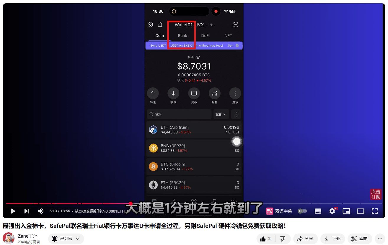Open 双语字幕 bilingual subtitle option
The width and height of the screenshot is (388, 245).
[x=279, y=211]
